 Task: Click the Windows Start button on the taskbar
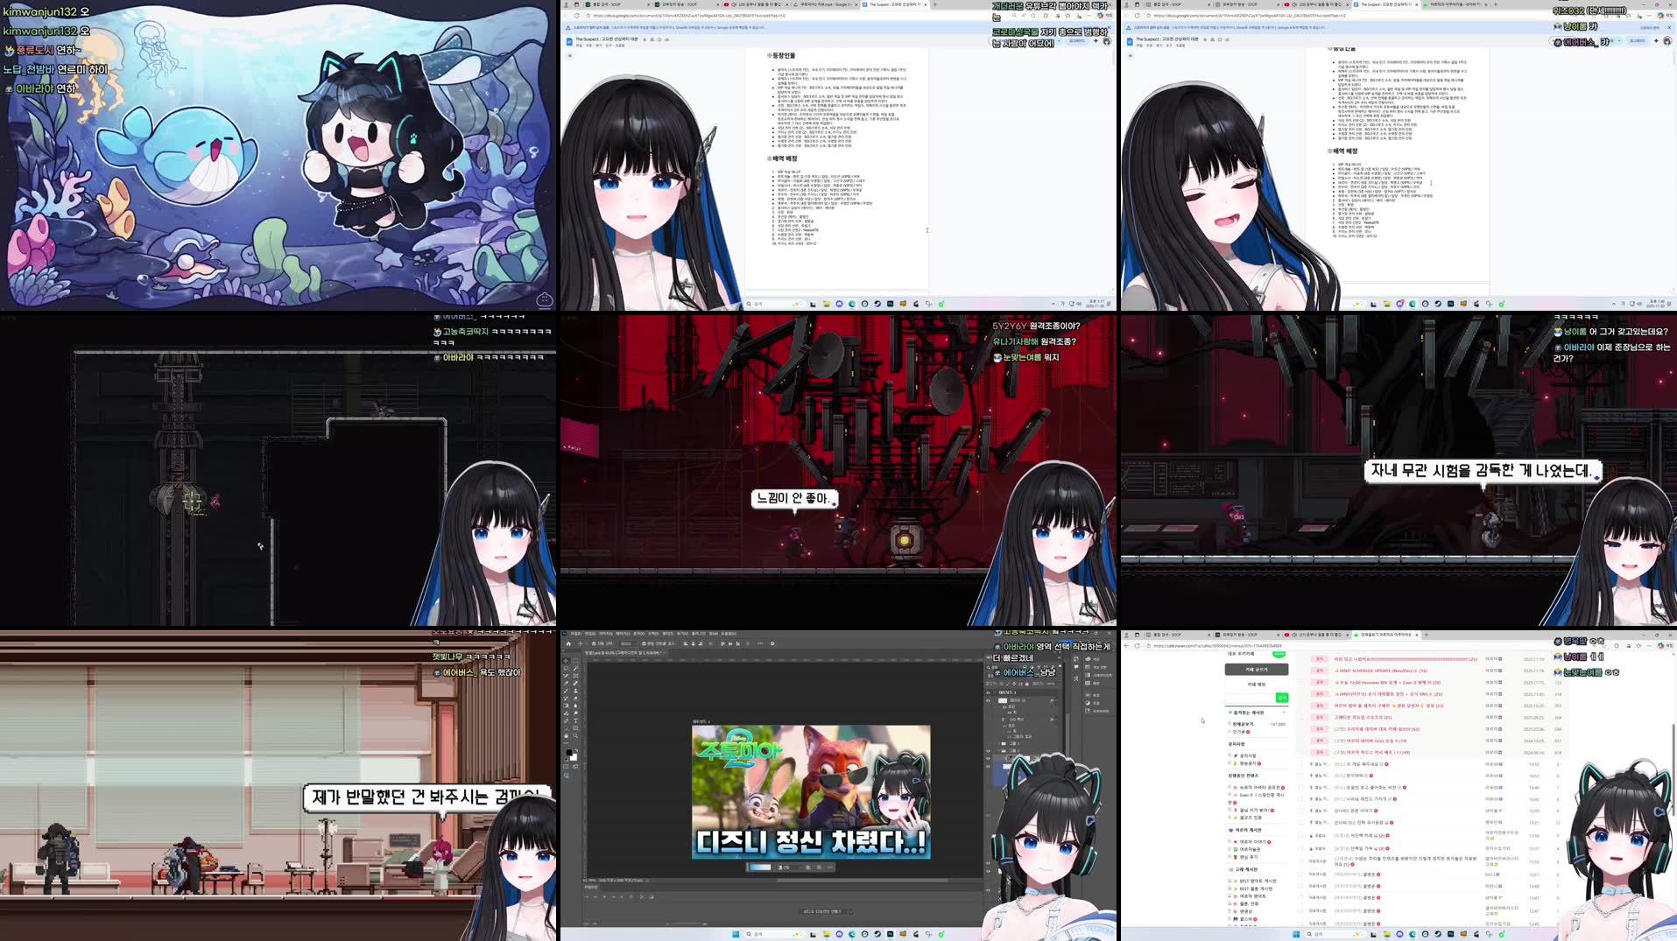click(736, 934)
